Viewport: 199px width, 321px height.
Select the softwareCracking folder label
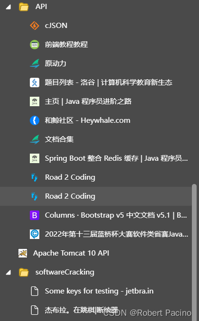click(64, 272)
